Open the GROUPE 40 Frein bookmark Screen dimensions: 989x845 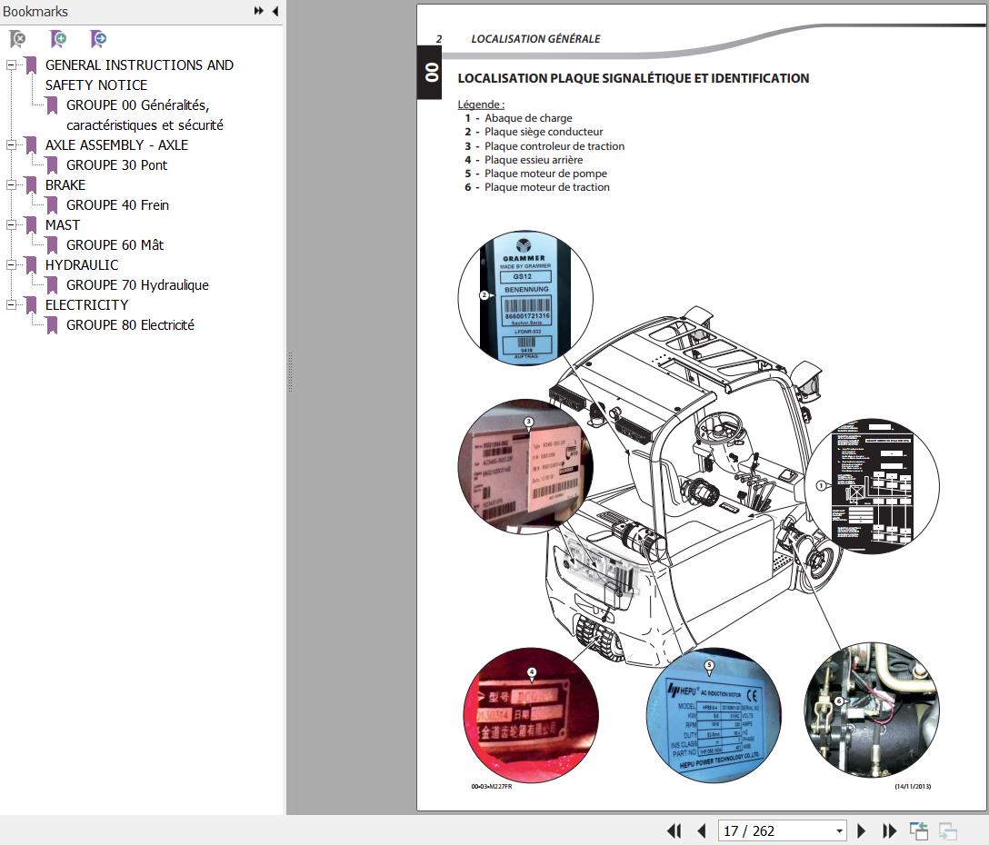tap(117, 205)
